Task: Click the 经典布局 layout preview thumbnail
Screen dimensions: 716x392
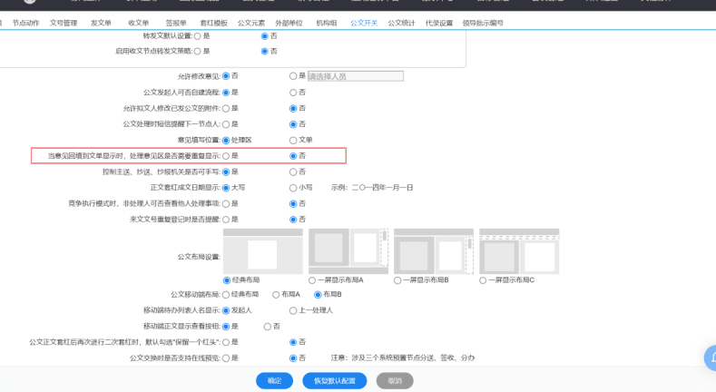Action: 263,251
